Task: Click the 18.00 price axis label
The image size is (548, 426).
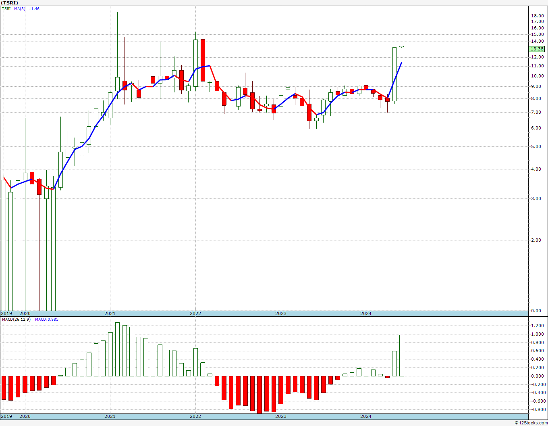Action: (x=537, y=16)
